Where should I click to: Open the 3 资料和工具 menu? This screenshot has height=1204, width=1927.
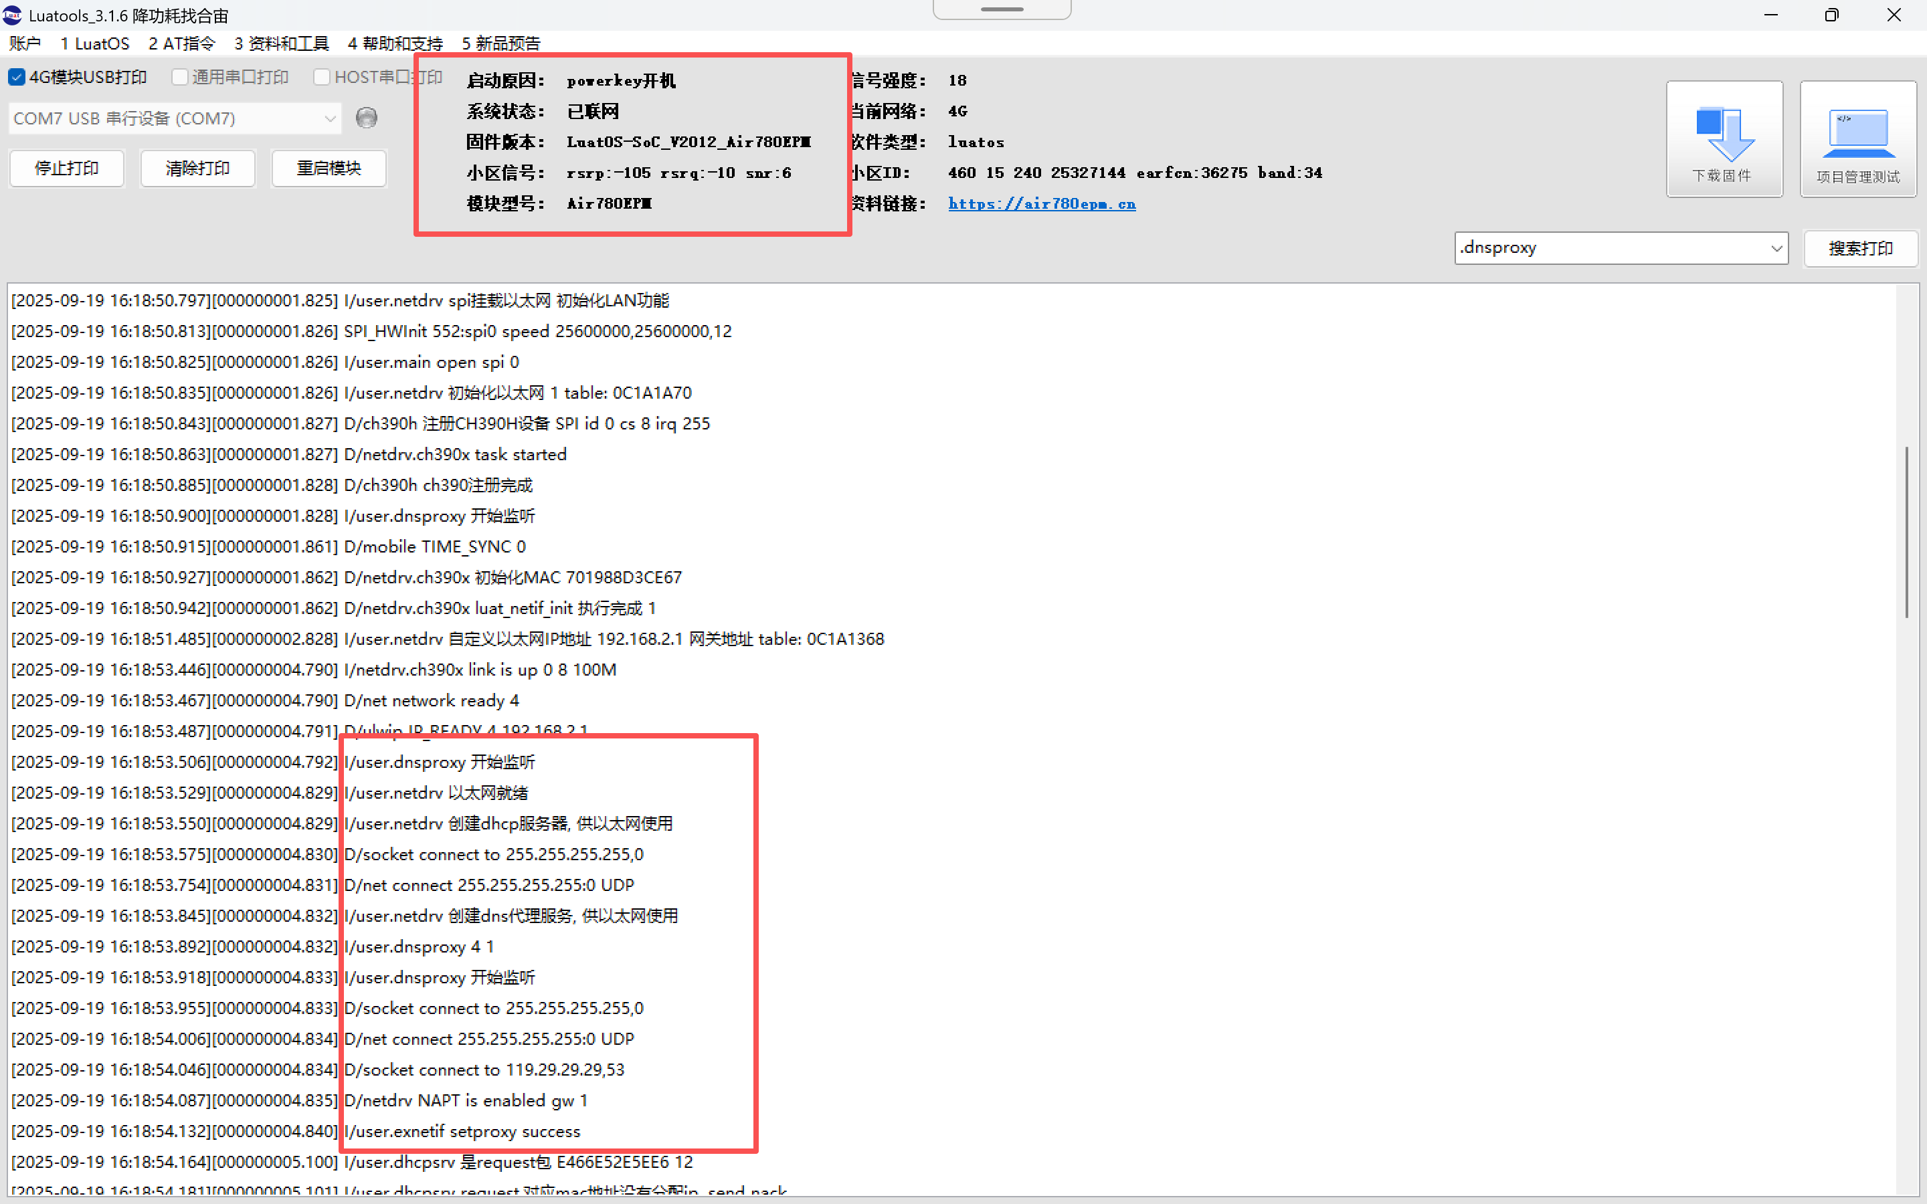[x=281, y=43]
